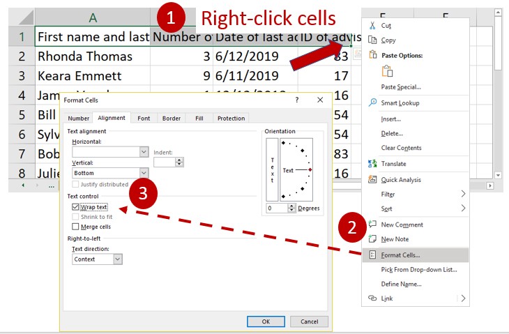Toggle the Shrink to fit checkbox

click(76, 217)
